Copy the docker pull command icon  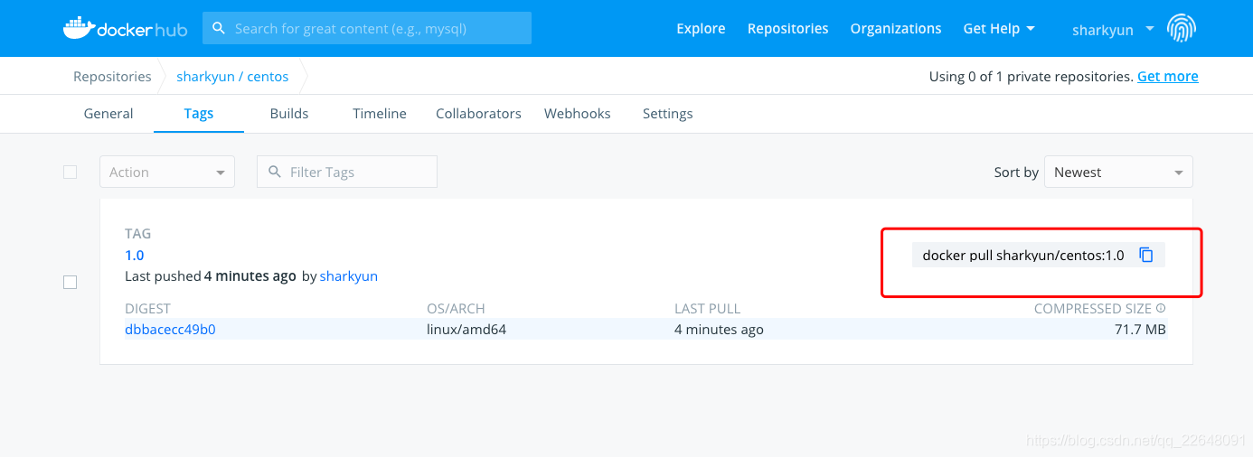point(1146,255)
